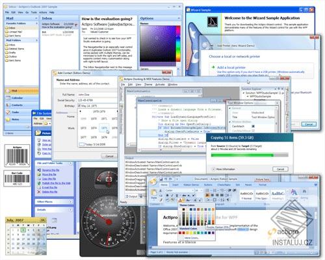Click Cancel in Add Contact dialog
The image size is (325, 260).
[x=109, y=156]
